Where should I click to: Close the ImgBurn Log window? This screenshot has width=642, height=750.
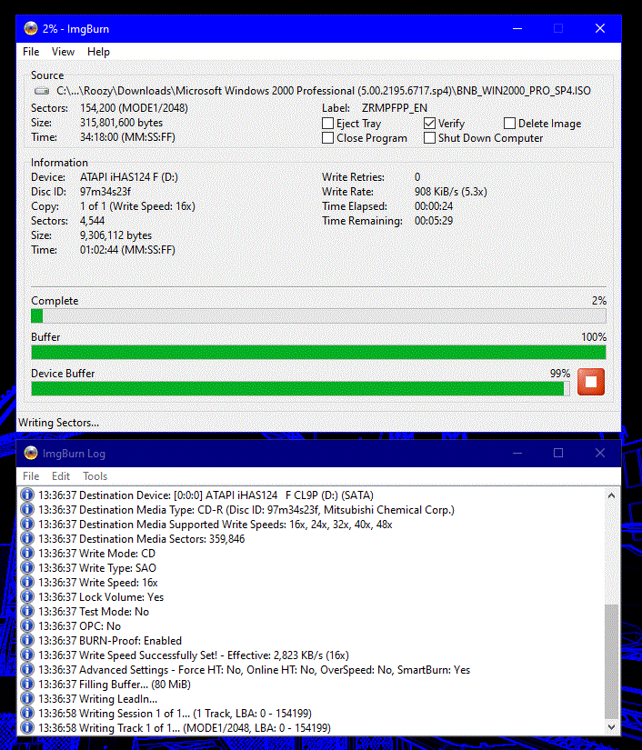pos(600,453)
